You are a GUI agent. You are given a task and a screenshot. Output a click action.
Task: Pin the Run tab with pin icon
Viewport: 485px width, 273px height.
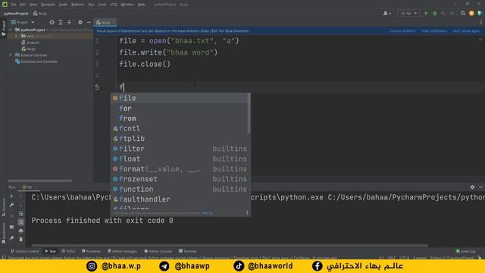[11, 238]
